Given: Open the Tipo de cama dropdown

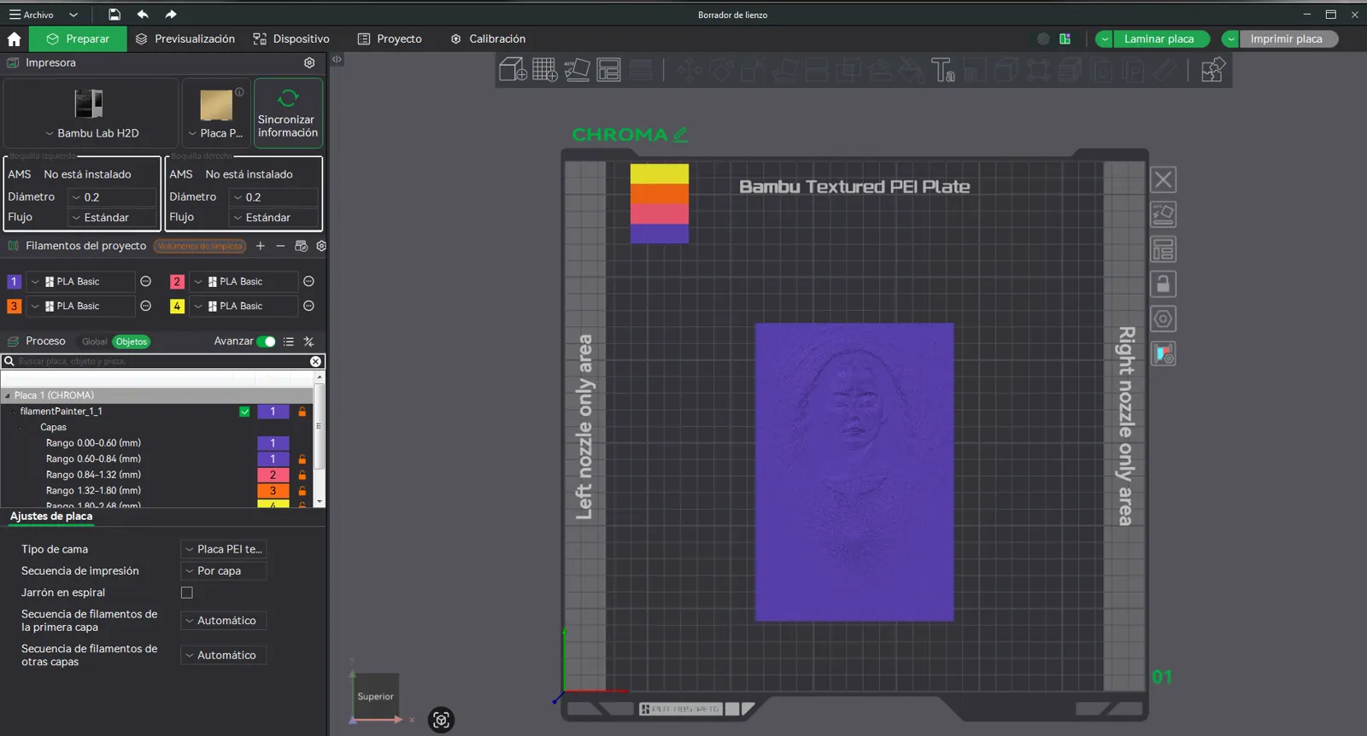Looking at the screenshot, I should (224, 549).
